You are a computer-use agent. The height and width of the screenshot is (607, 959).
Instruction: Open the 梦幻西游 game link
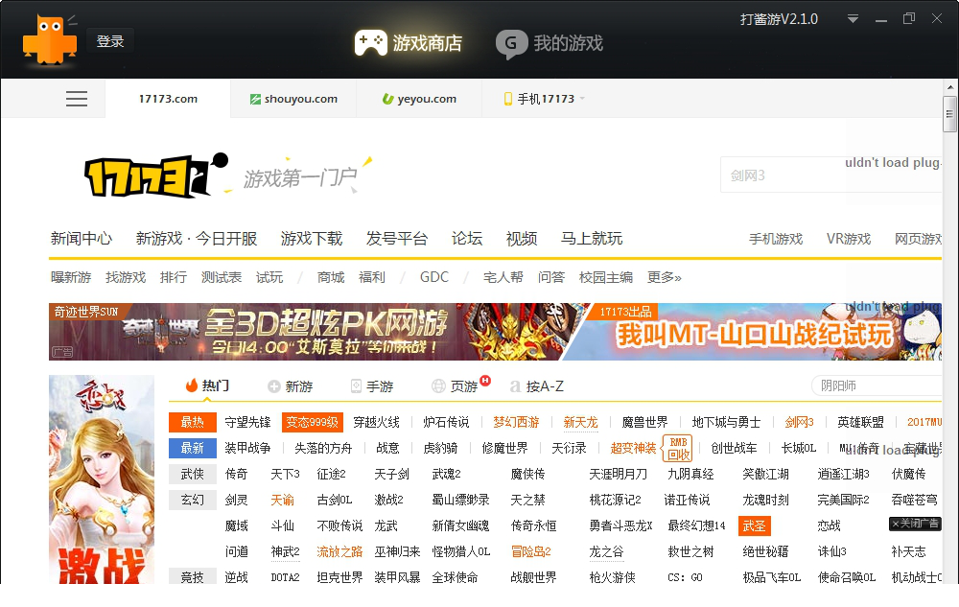516,422
